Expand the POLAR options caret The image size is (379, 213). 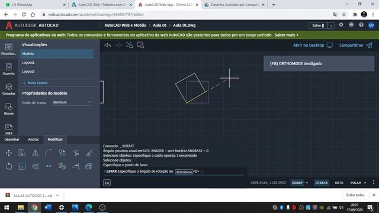coord(365,183)
